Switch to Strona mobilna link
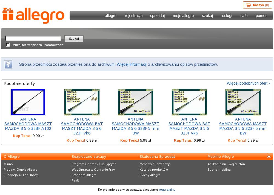 (219, 170)
